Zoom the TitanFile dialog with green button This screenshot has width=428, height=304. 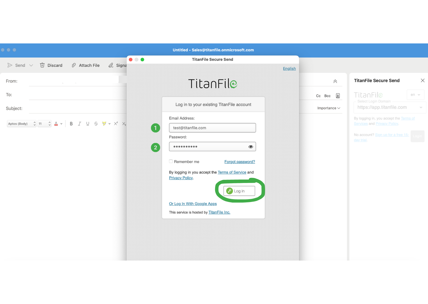(x=142, y=60)
